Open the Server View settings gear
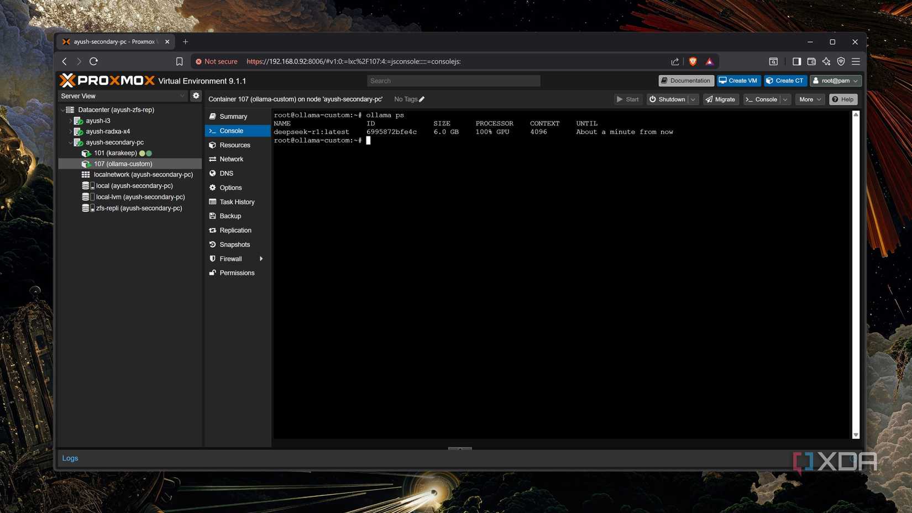Viewport: 912px width, 513px height. (196, 96)
